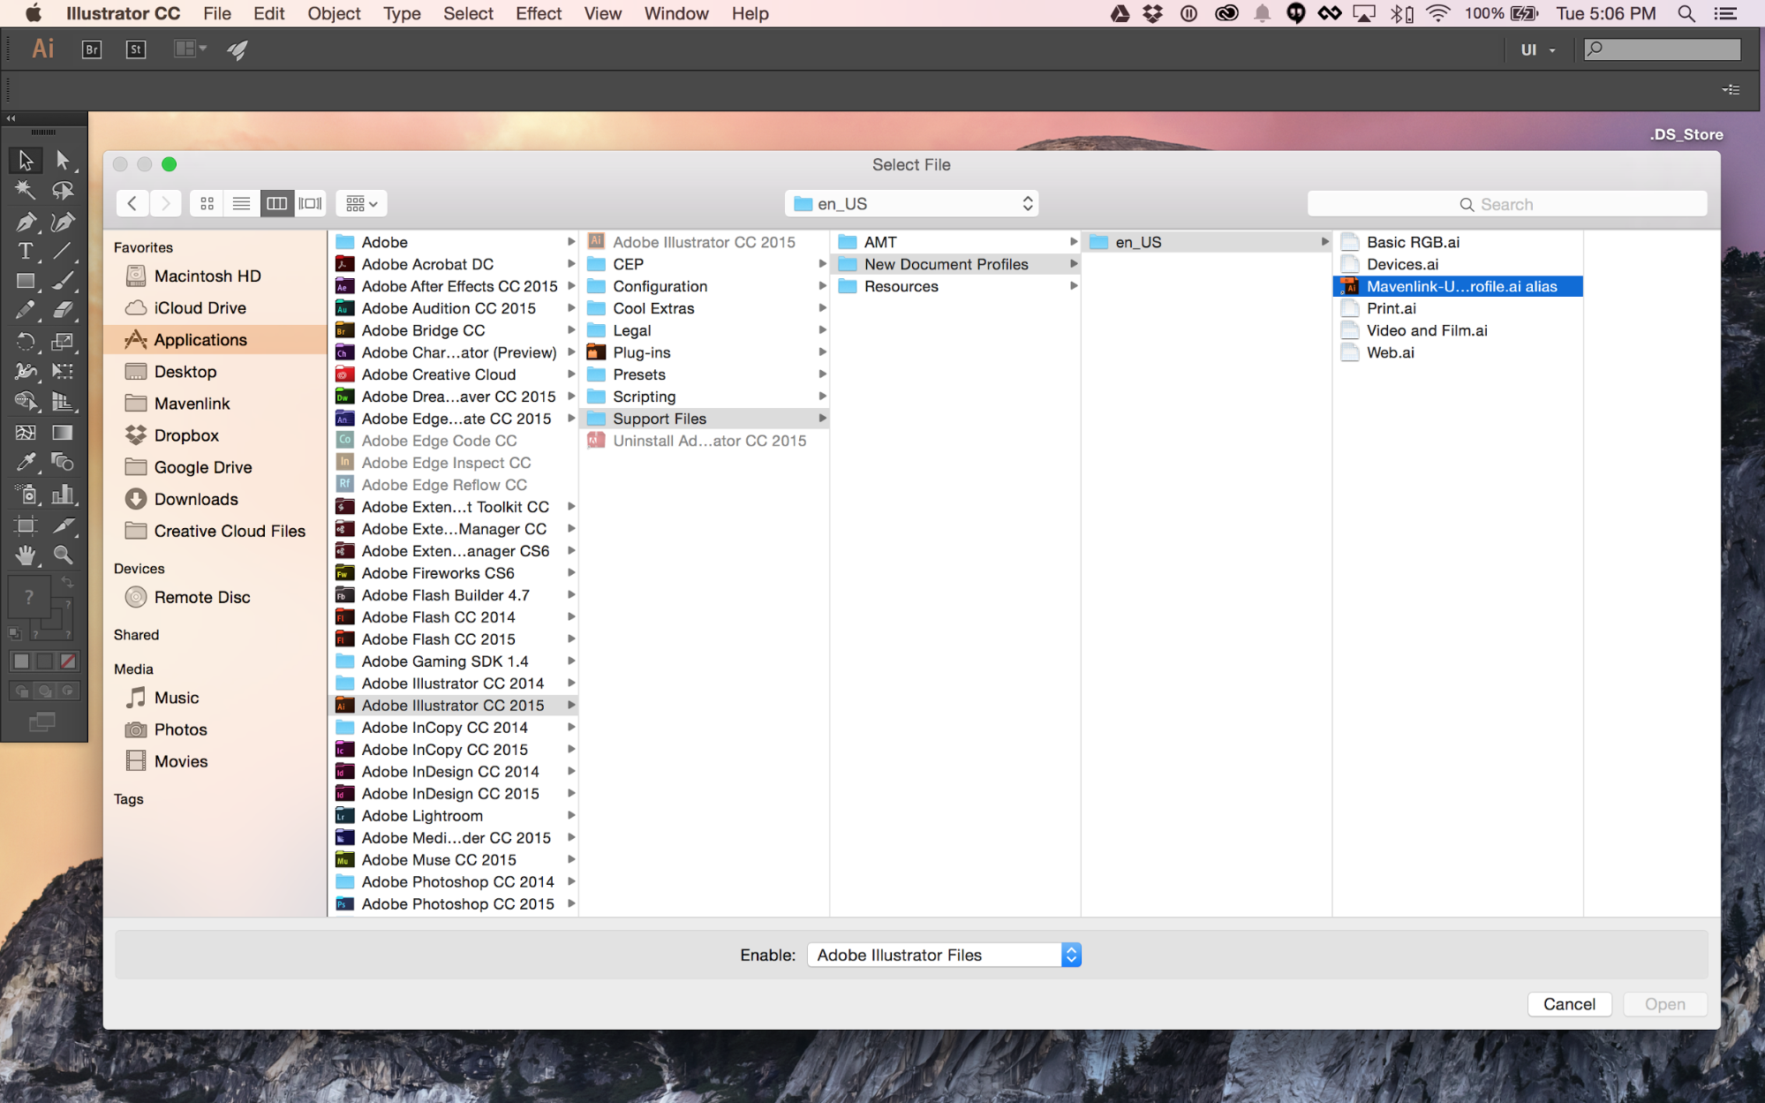
Task: Select the Column Graph tool
Action: tap(63, 495)
